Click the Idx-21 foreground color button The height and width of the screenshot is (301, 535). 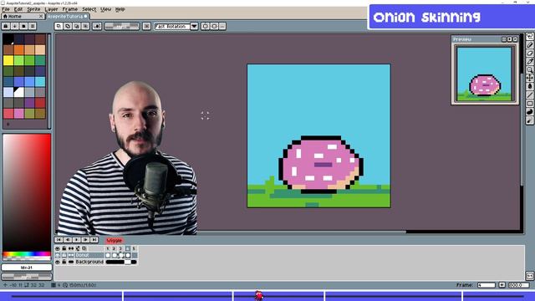[x=27, y=268]
